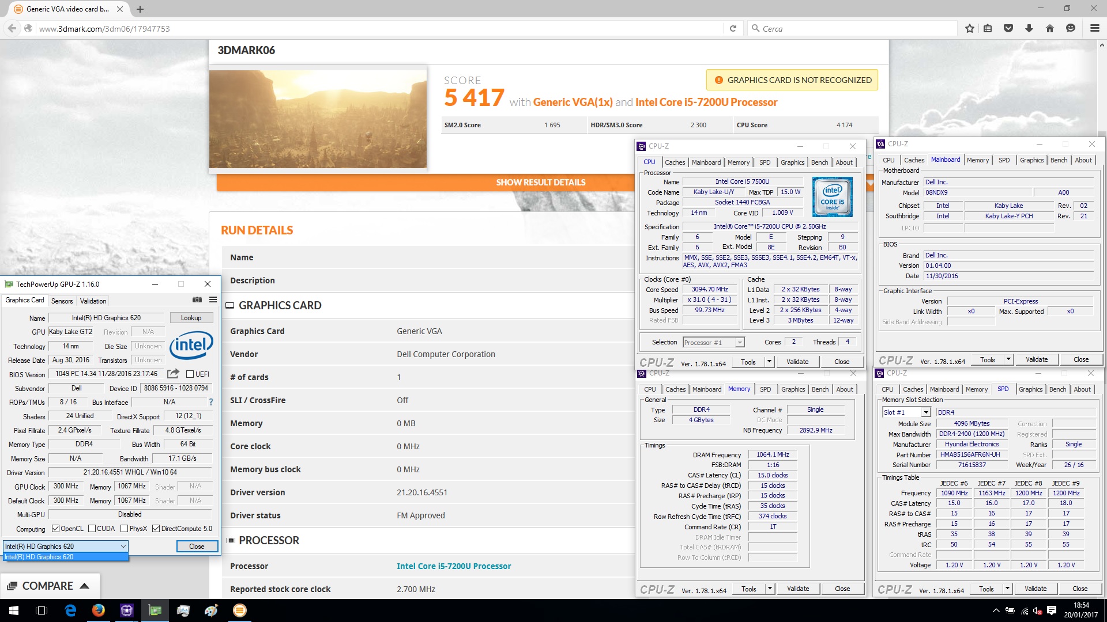Screen dimensions: 1107x622
Task: Open the volume icon in system tray
Action: (x=1038, y=610)
